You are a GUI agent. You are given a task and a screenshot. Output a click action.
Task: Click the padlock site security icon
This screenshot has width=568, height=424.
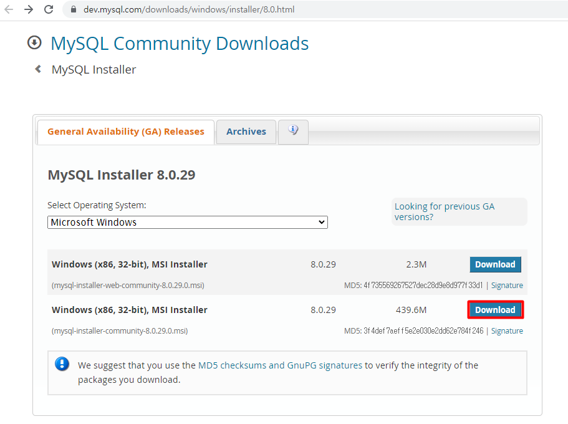pos(74,9)
